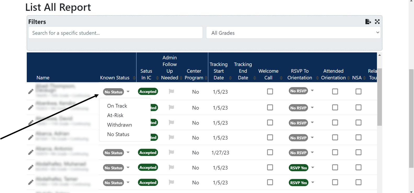Click the first row No Status badge

(x=114, y=92)
